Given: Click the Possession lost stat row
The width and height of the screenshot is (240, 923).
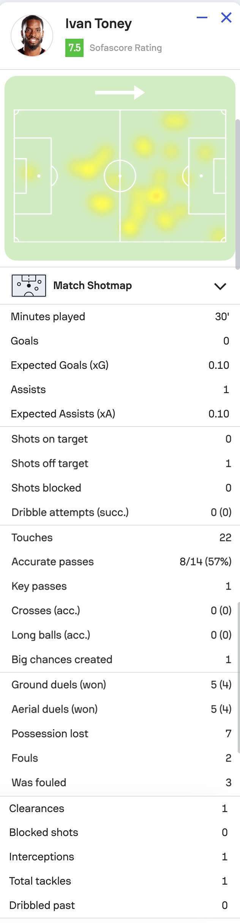Looking at the screenshot, I should [x=120, y=733].
